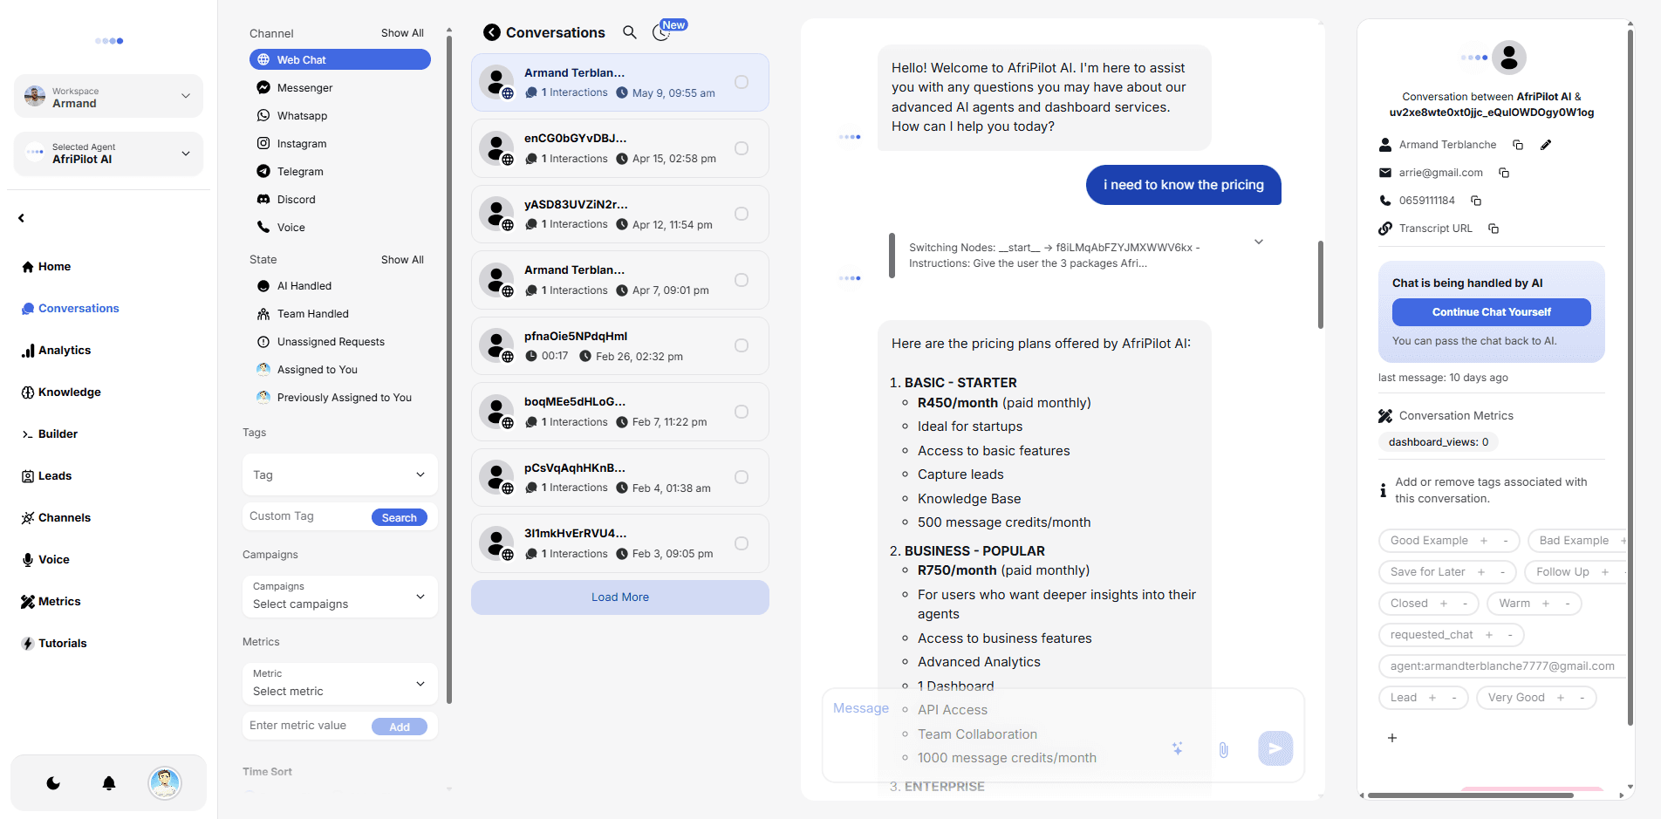Click the chat messages vertical scrollbar

pyautogui.click(x=1321, y=284)
